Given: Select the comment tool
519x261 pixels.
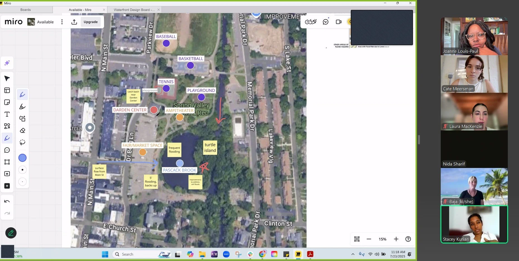Looking at the screenshot, I should (x=7, y=150).
